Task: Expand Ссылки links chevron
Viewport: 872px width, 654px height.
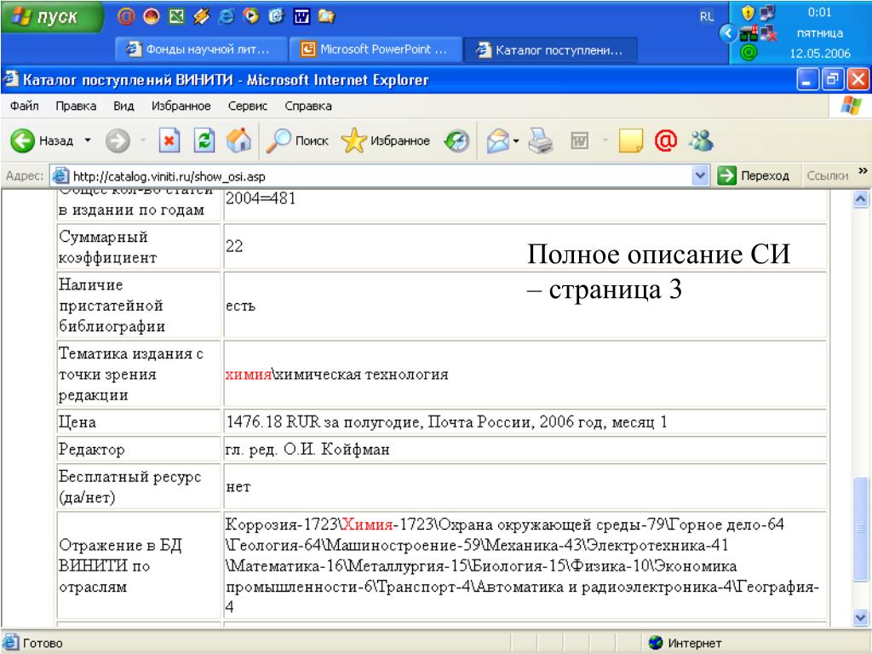Action: pos(863,171)
